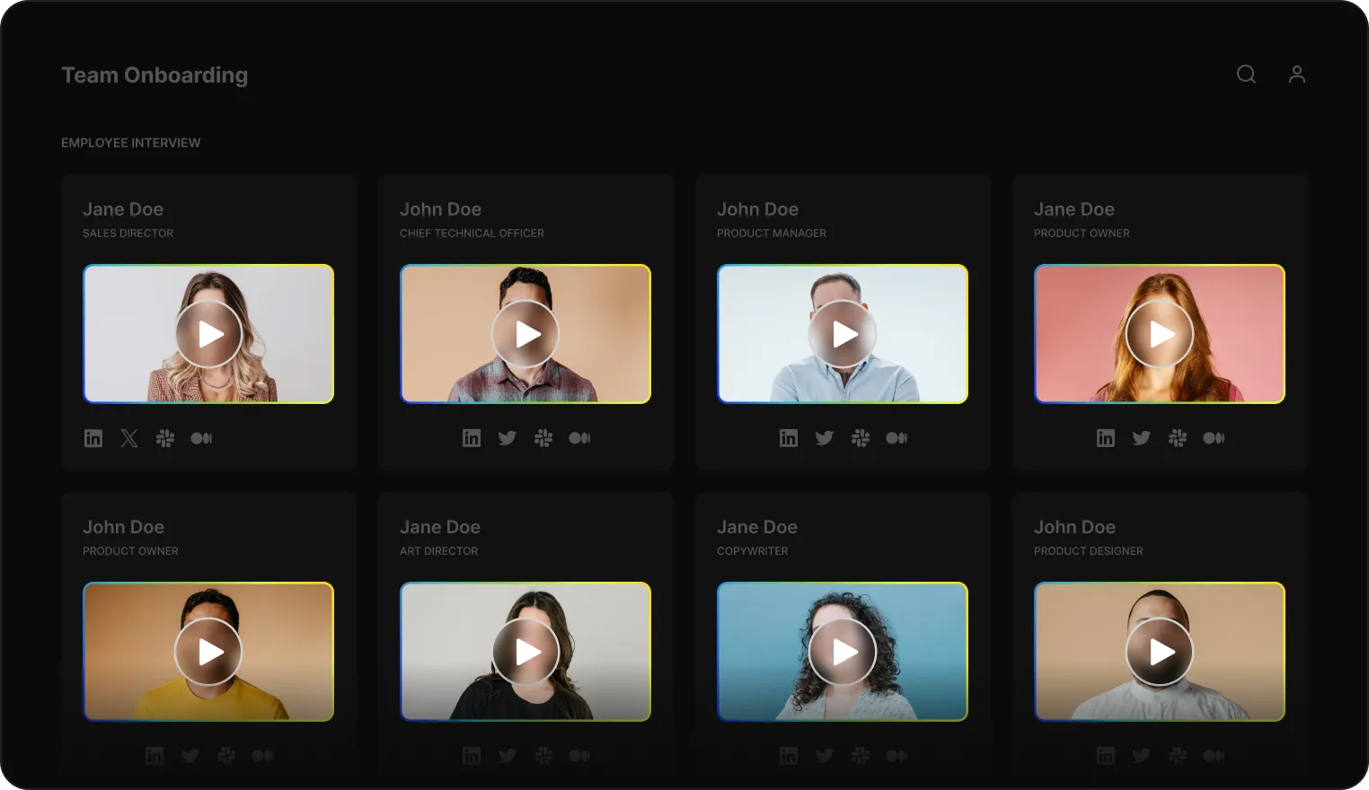Open Medium icon on Jane Doe Sales Director card
1369x790 pixels.
[x=201, y=438]
